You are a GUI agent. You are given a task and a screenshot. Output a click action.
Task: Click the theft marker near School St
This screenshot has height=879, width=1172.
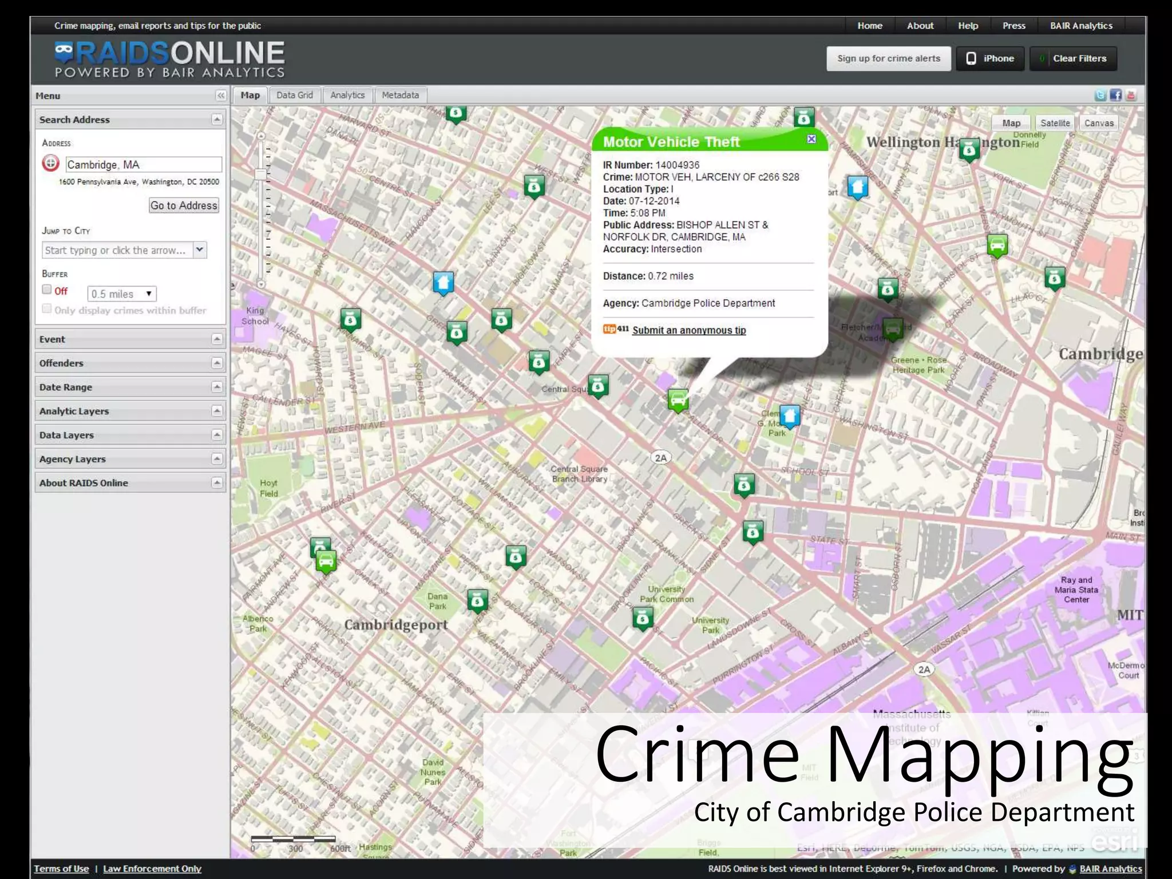click(744, 486)
